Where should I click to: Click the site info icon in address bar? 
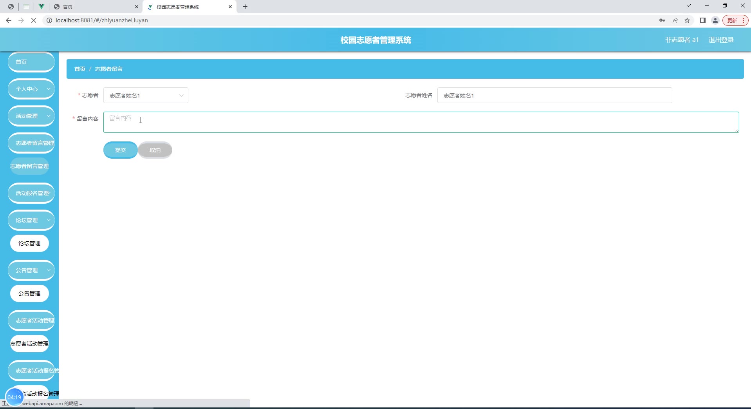pyautogui.click(x=49, y=20)
